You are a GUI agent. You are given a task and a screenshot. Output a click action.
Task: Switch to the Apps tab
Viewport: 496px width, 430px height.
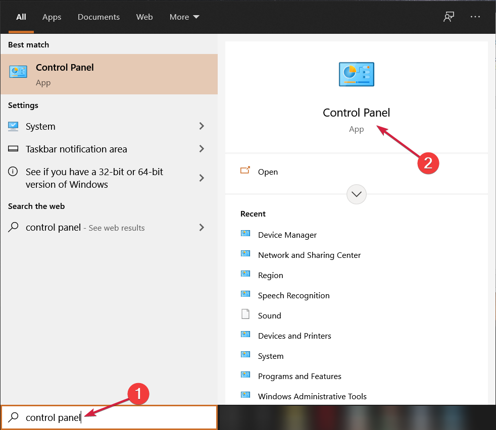pos(52,17)
